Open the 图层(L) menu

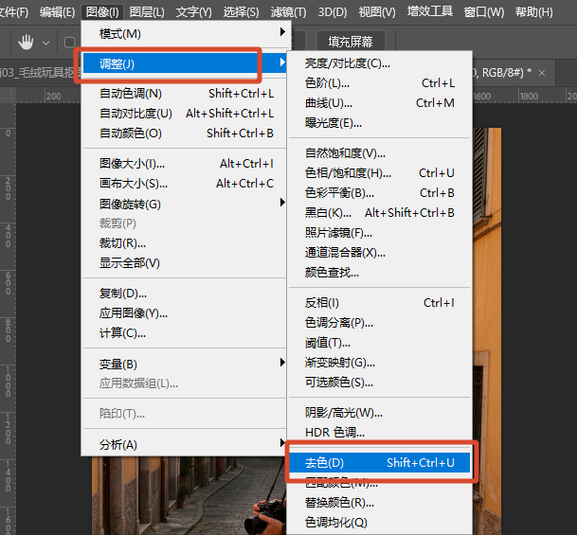(147, 12)
